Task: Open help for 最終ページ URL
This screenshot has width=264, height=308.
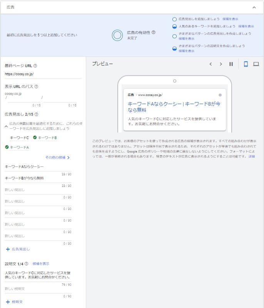Action: 35,66
